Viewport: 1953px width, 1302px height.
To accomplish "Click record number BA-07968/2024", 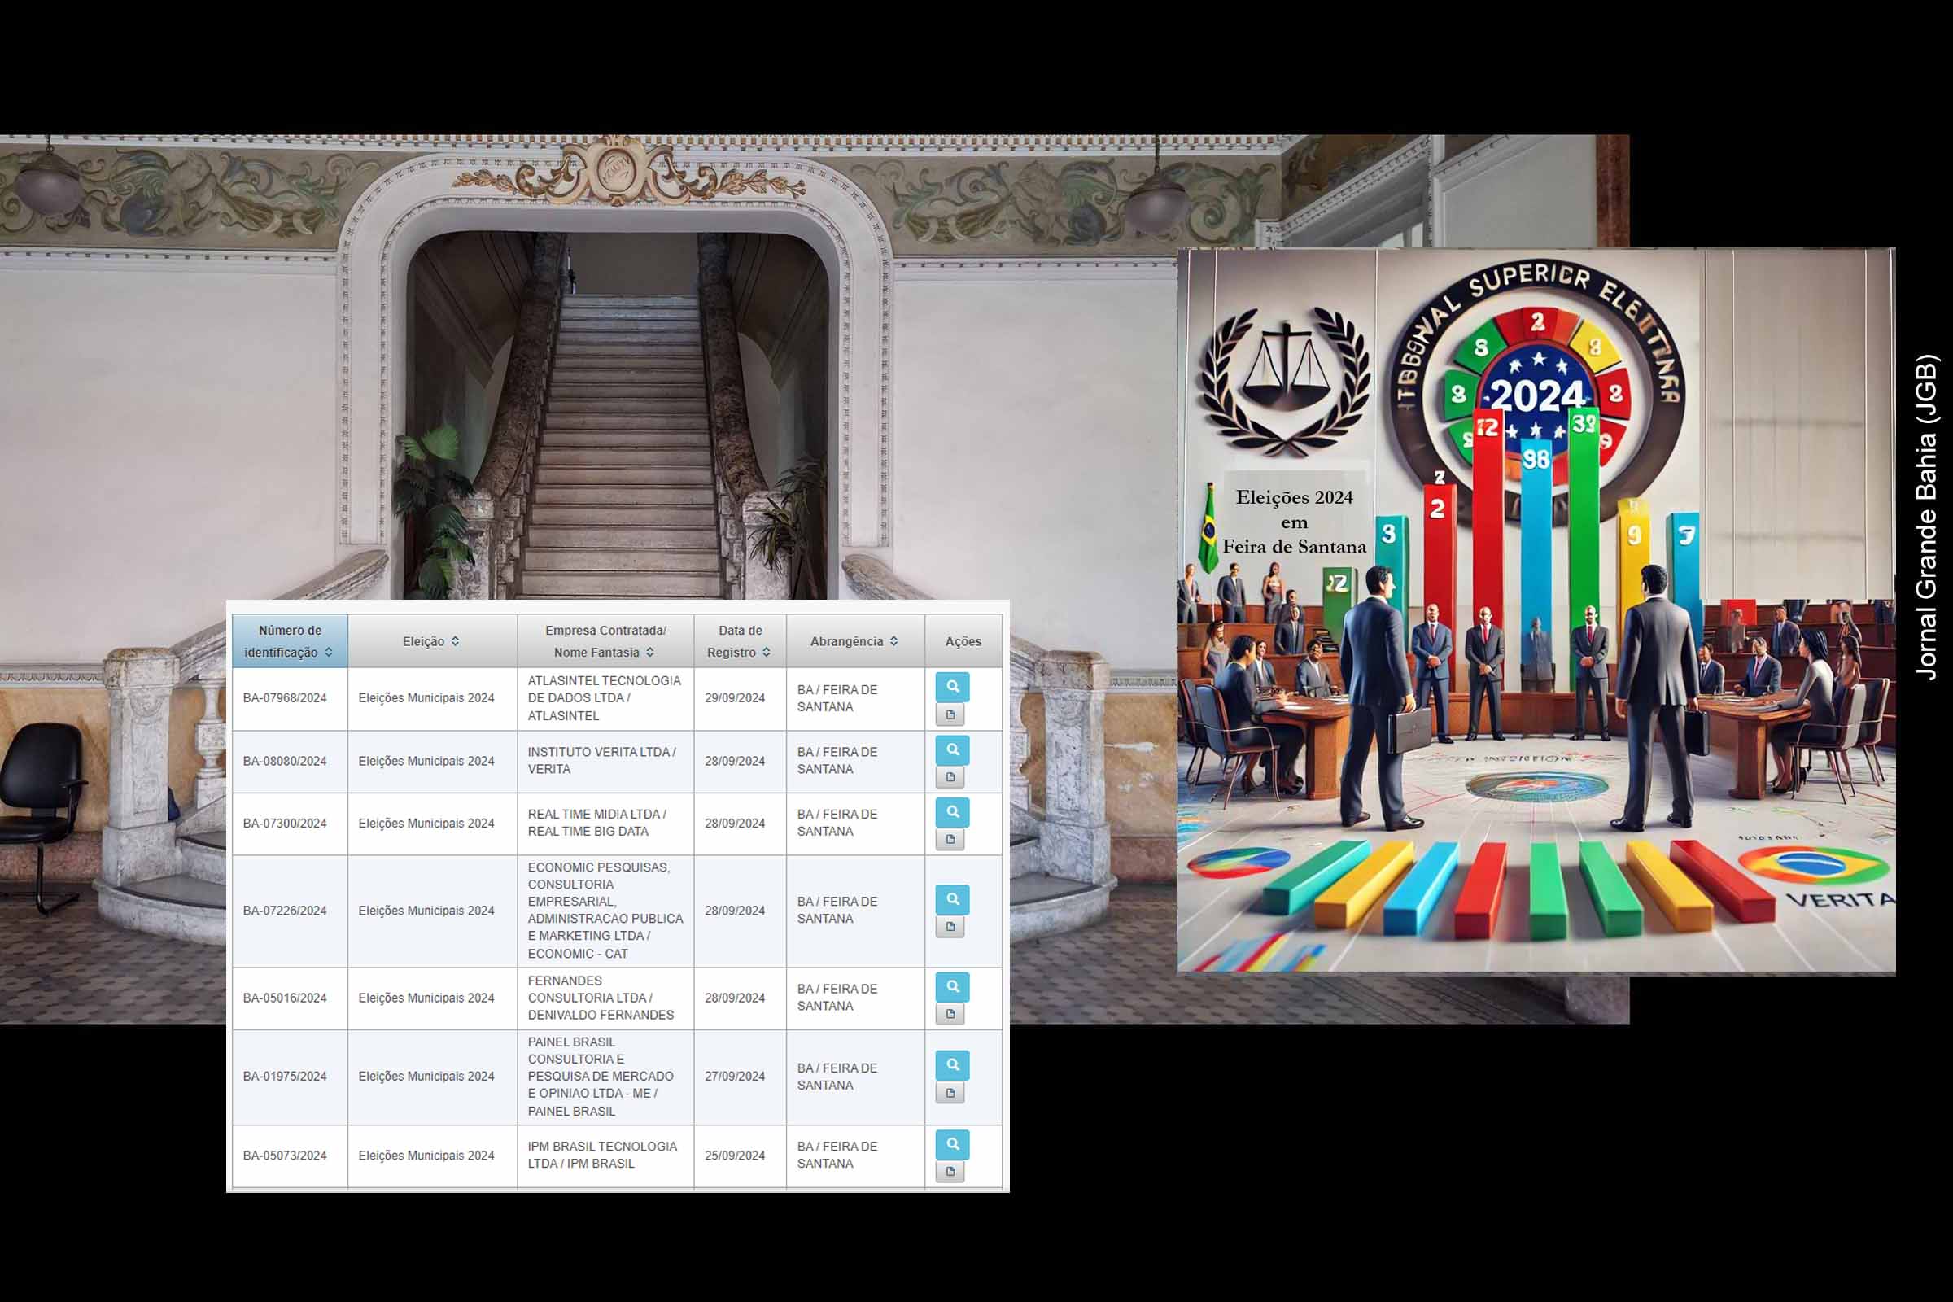I will click(285, 698).
